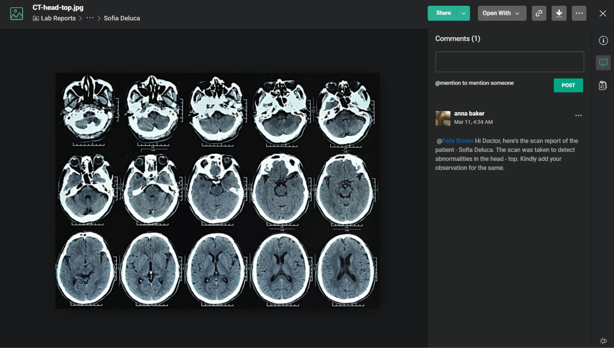614x348 pixels.
Task: Navigate to Lab Reports breadcrumb folder
Action: coord(58,18)
